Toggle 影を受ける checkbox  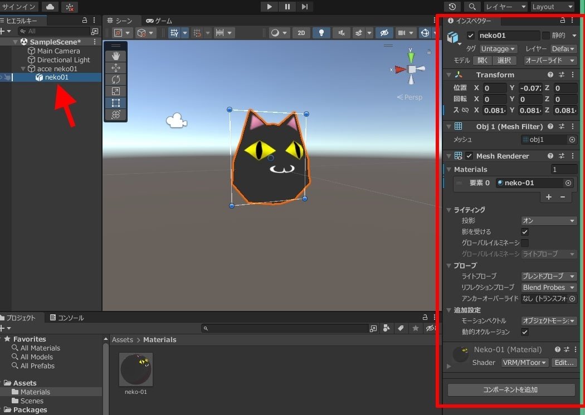point(525,232)
